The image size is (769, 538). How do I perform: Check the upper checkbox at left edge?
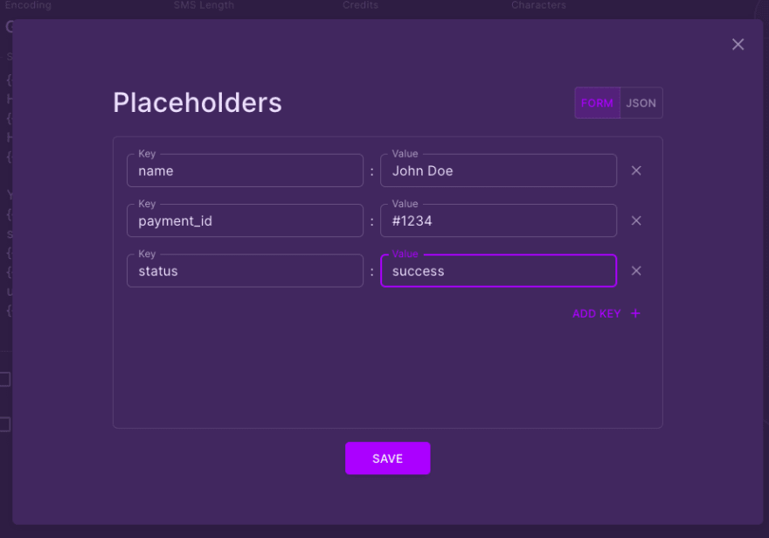coord(3,379)
